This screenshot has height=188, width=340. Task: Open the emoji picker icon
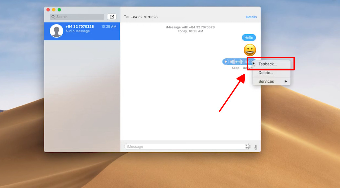247,147
